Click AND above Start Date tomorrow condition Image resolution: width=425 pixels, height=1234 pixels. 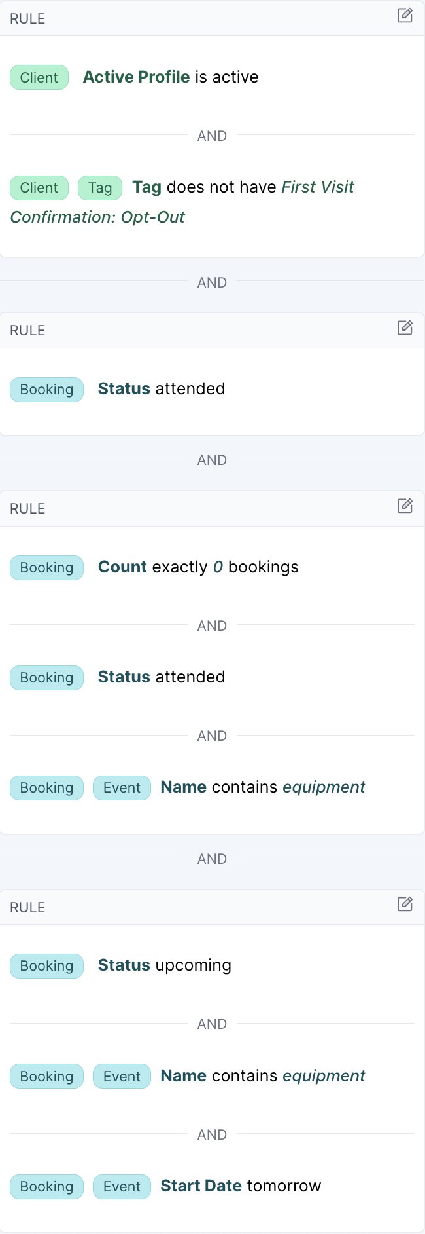click(x=212, y=1135)
